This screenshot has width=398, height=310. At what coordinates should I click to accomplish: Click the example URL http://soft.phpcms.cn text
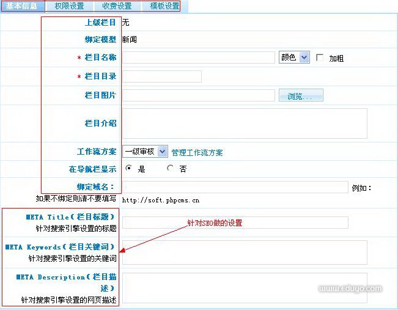pos(161,200)
